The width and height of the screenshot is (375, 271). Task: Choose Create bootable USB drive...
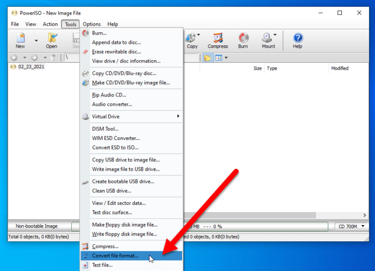[131, 181]
